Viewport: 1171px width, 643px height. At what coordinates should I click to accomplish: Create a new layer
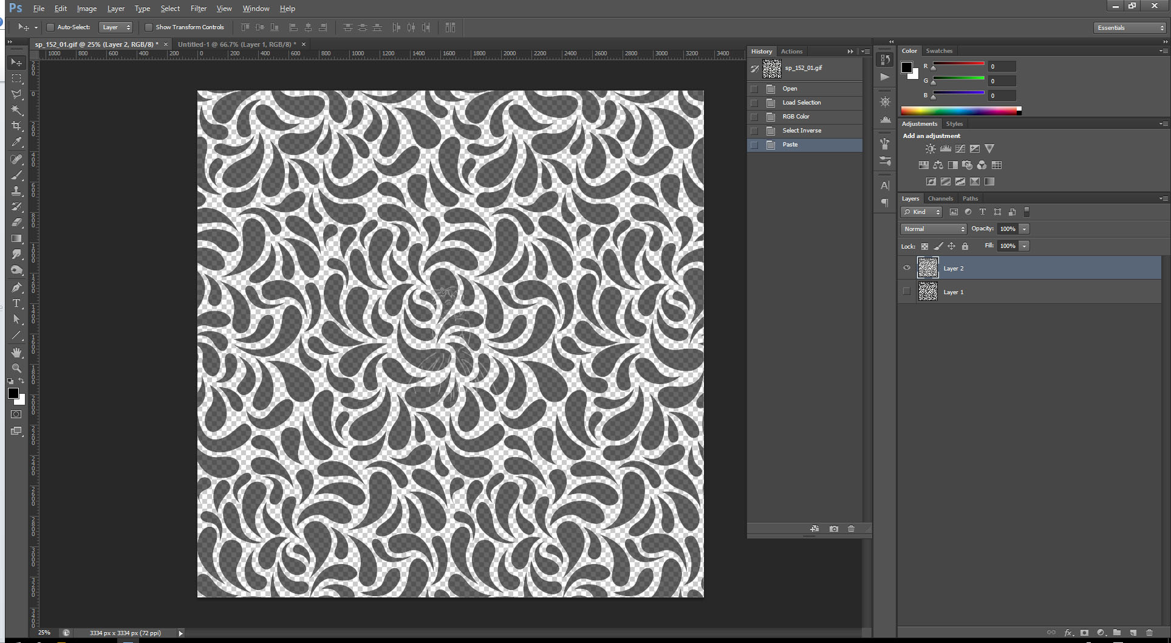click(x=1133, y=633)
